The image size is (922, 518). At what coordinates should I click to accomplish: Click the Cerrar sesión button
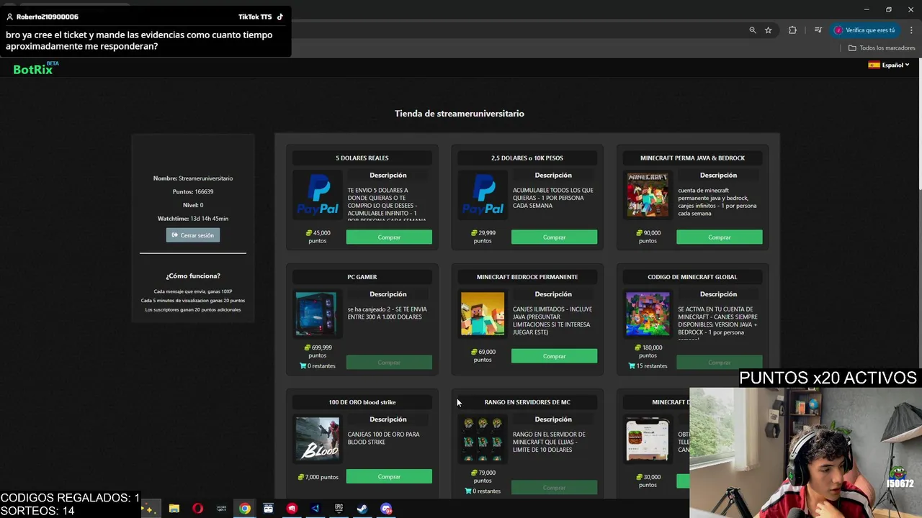tap(193, 235)
